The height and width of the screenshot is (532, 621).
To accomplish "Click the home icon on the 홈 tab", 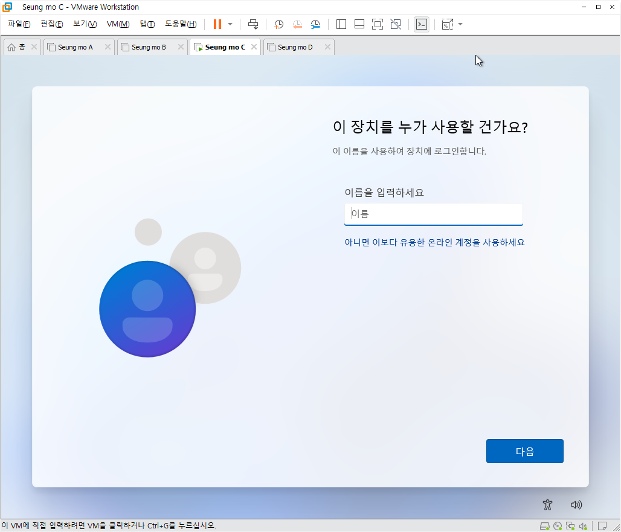I will coord(11,47).
